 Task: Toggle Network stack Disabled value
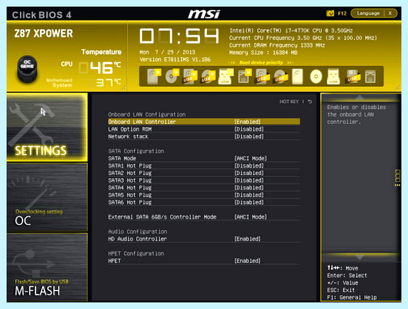coord(249,137)
